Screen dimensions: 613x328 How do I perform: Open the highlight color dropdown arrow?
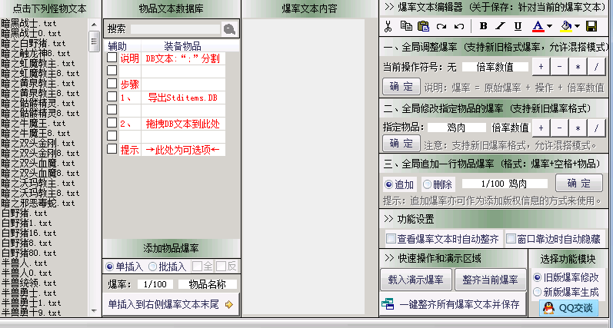click(577, 27)
